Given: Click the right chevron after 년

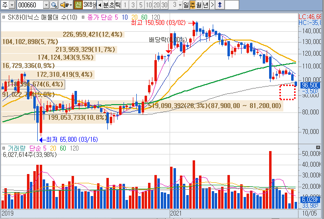Looking at the screenshot, I should click(x=212, y=5).
